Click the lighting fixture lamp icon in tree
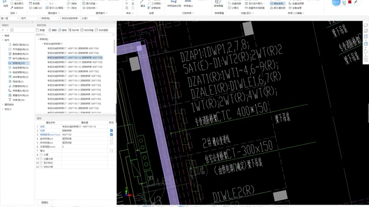Screen dimensions: 369x207 pyautogui.click(x=10, y=45)
